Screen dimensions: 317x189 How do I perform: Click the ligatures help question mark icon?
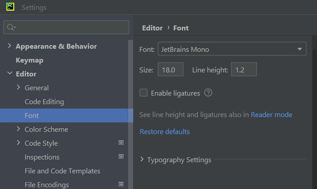tap(208, 93)
